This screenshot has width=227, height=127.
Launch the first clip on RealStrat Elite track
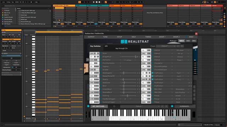(x=54, y=8)
